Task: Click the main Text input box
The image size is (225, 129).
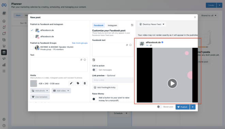Action: [x=59, y=64]
